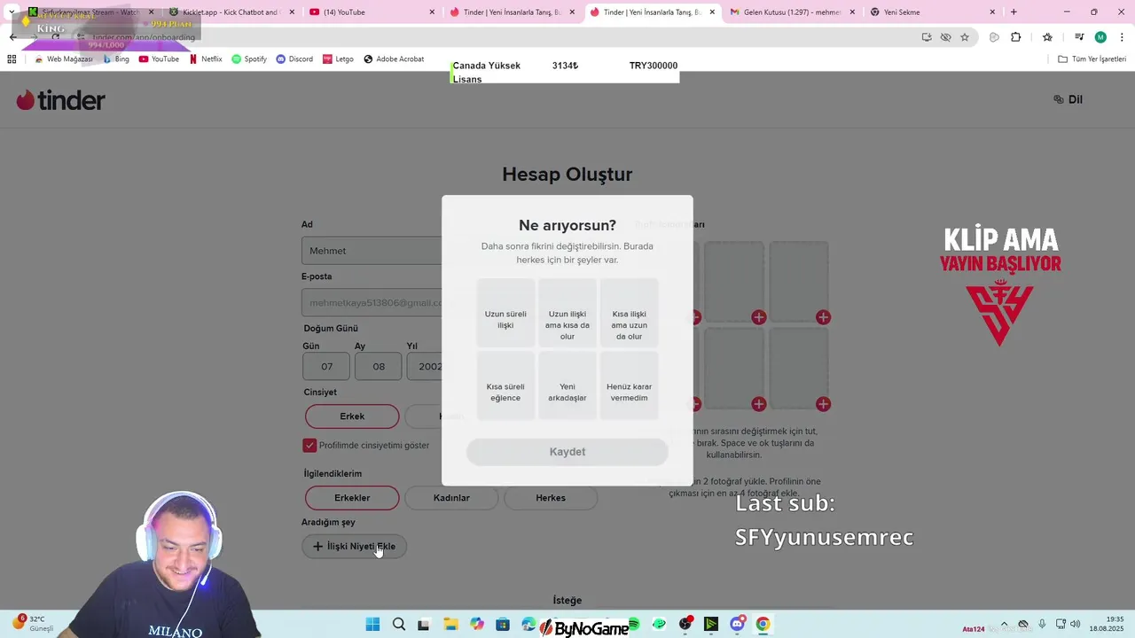
Task: Select Erkekler interest option
Action: (x=352, y=498)
